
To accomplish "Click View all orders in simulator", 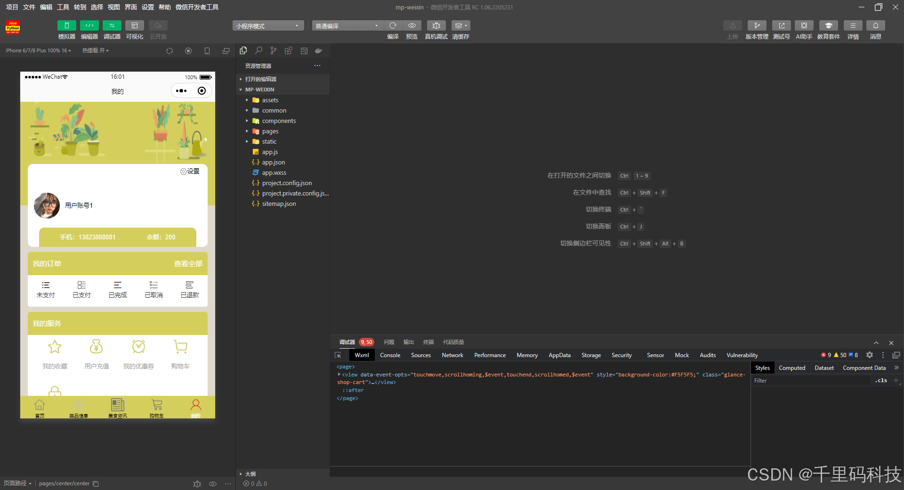I will click(x=188, y=263).
